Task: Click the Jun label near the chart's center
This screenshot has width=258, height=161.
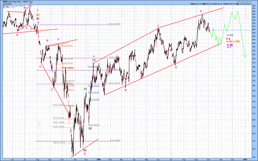Action: 158,159
